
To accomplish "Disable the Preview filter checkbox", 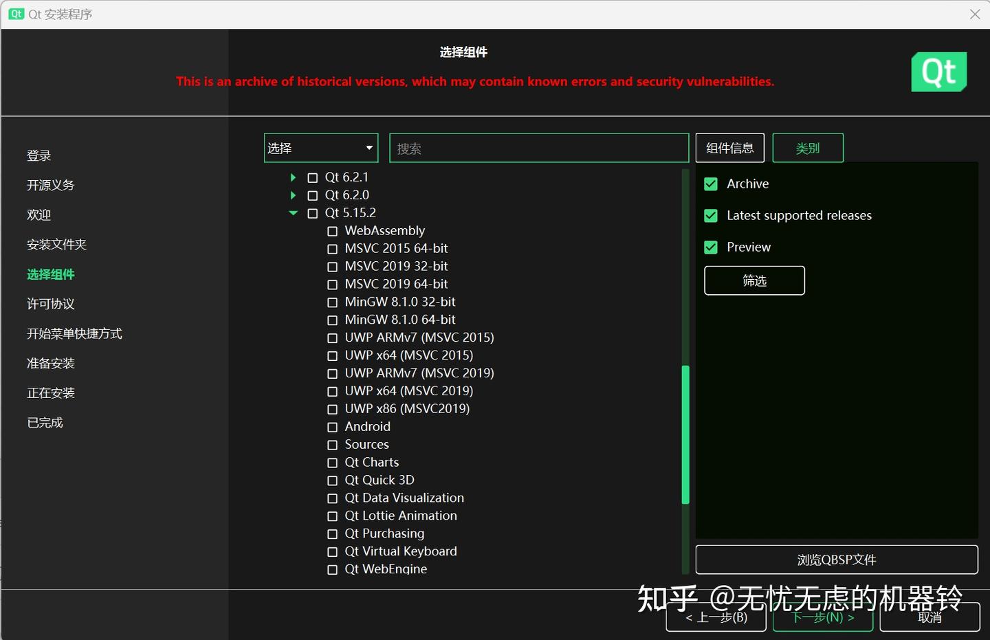I will 710,247.
